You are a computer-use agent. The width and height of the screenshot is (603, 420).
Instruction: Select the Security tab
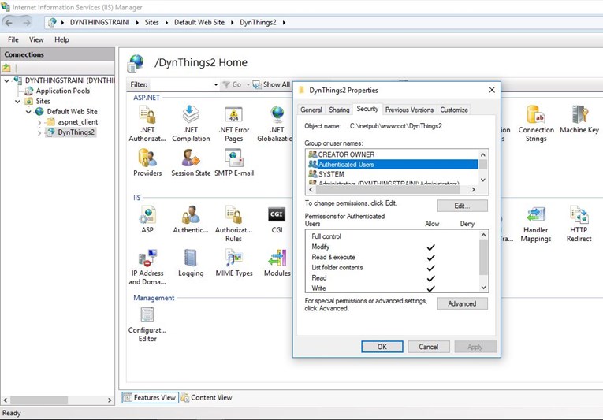tap(367, 110)
